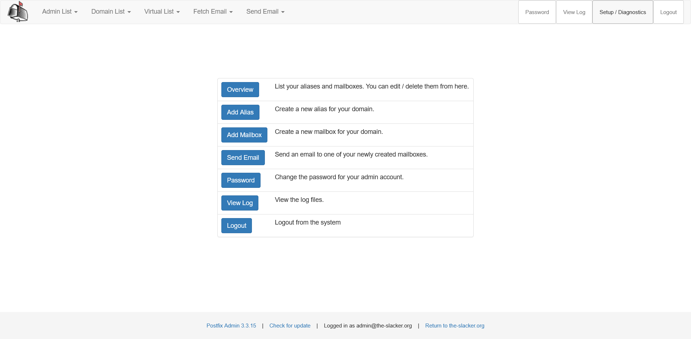Image resolution: width=691 pixels, height=339 pixels.
Task: Open Password to change admin password
Action: (x=241, y=180)
